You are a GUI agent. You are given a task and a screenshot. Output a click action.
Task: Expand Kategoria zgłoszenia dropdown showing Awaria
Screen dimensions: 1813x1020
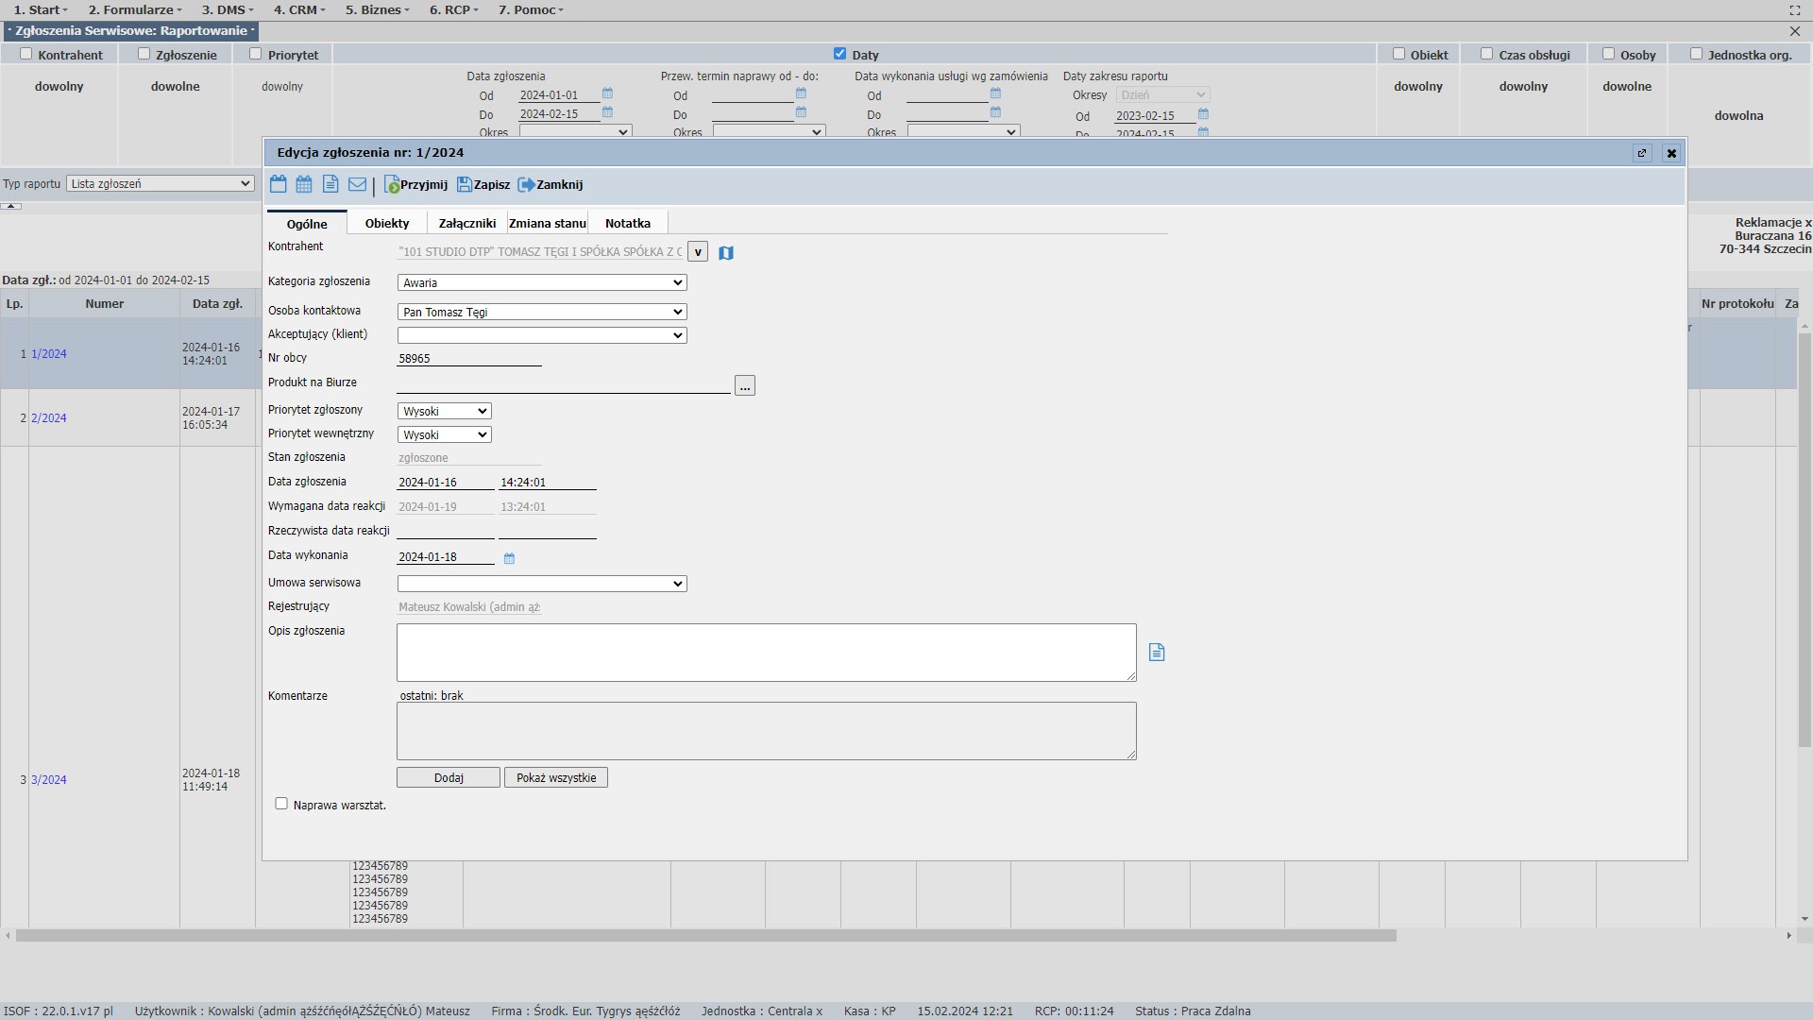point(542,282)
